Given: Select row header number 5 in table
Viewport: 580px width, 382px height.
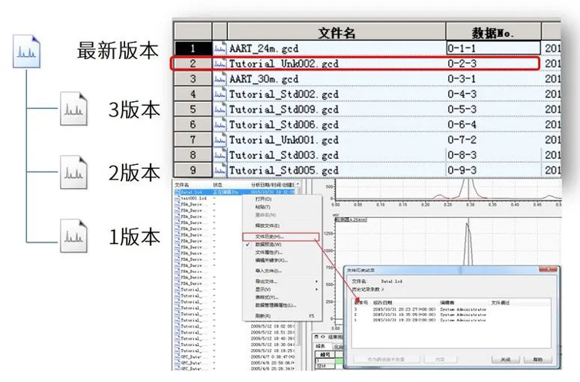Looking at the screenshot, I should click(193, 110).
